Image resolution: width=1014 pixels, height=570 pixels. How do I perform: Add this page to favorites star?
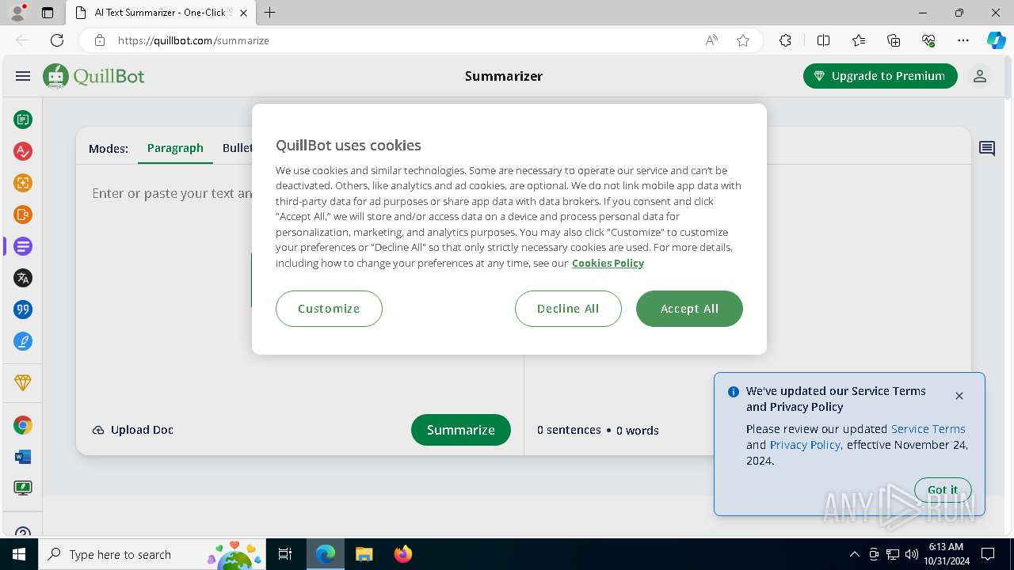click(743, 40)
